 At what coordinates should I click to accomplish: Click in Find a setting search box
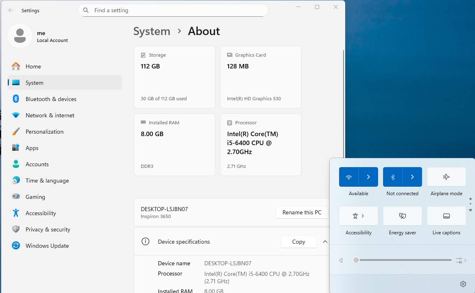(x=173, y=10)
